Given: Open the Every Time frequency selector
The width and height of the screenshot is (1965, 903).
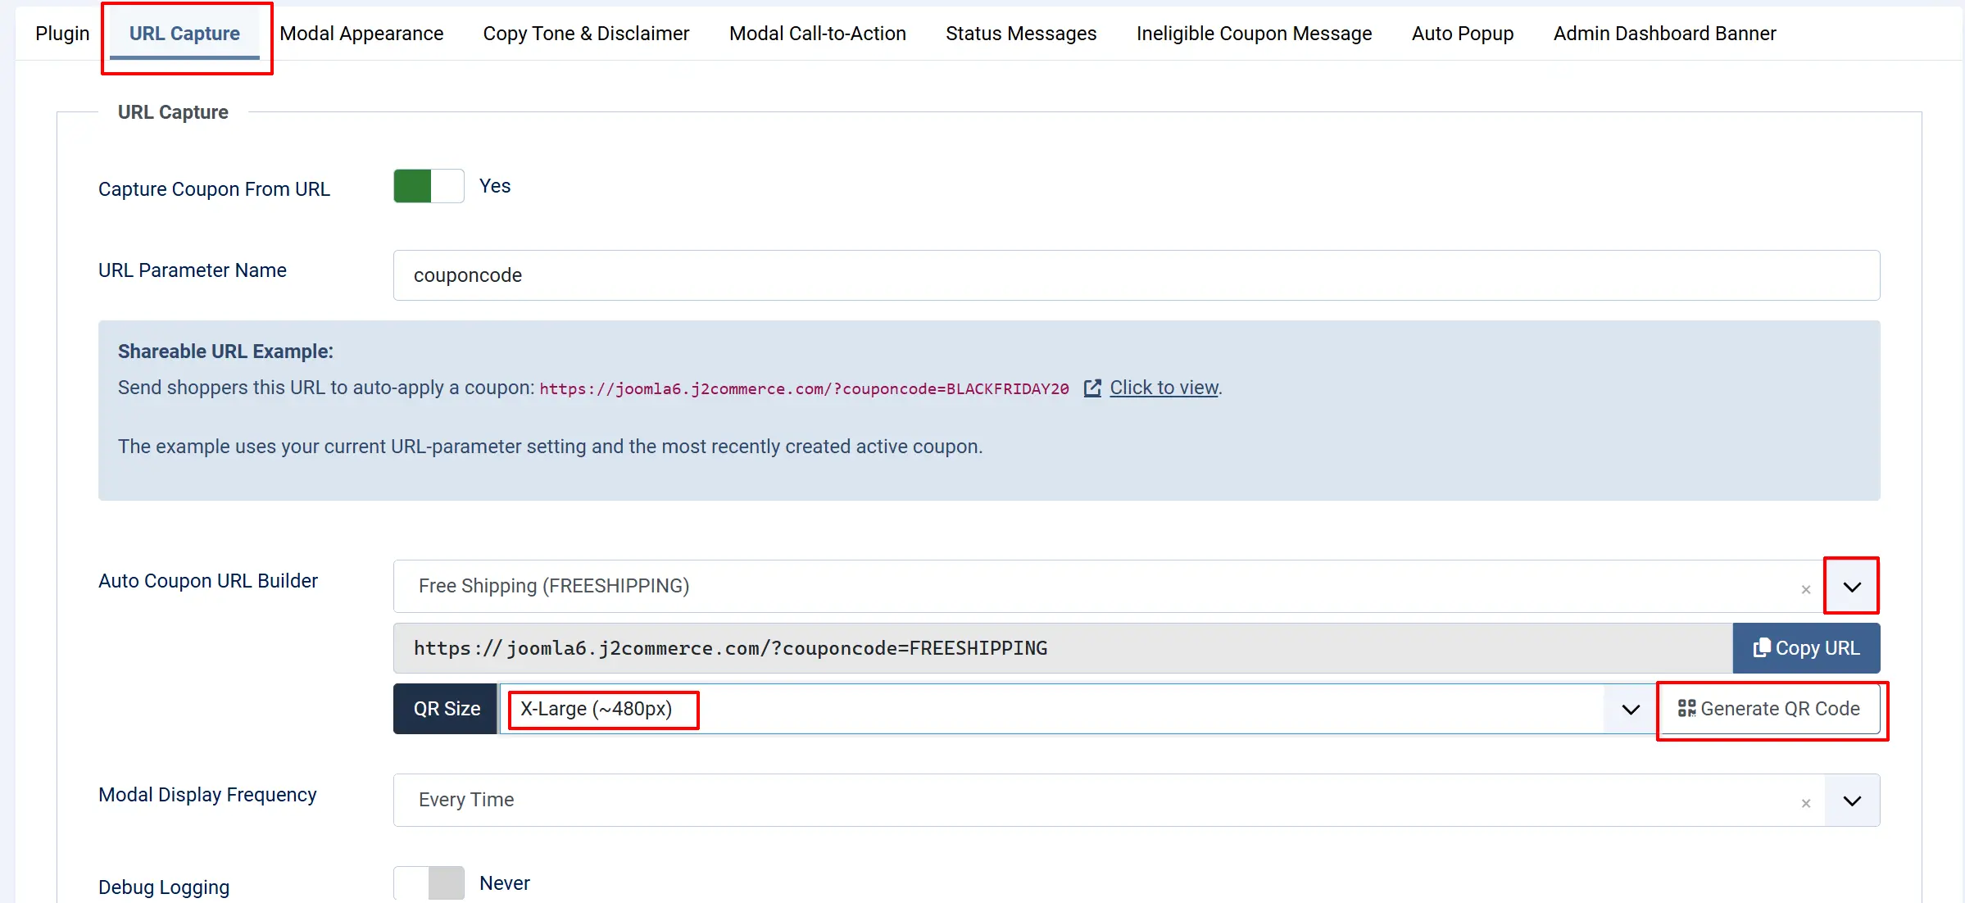Looking at the screenshot, I should 1109,800.
